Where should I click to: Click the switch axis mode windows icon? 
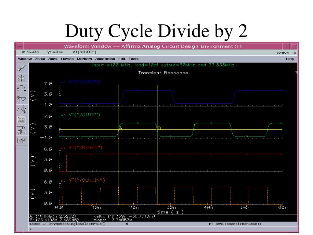coord(22,130)
